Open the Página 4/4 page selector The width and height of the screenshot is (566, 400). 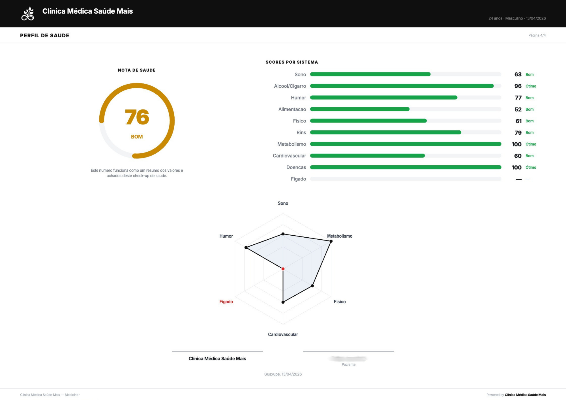[x=537, y=35]
